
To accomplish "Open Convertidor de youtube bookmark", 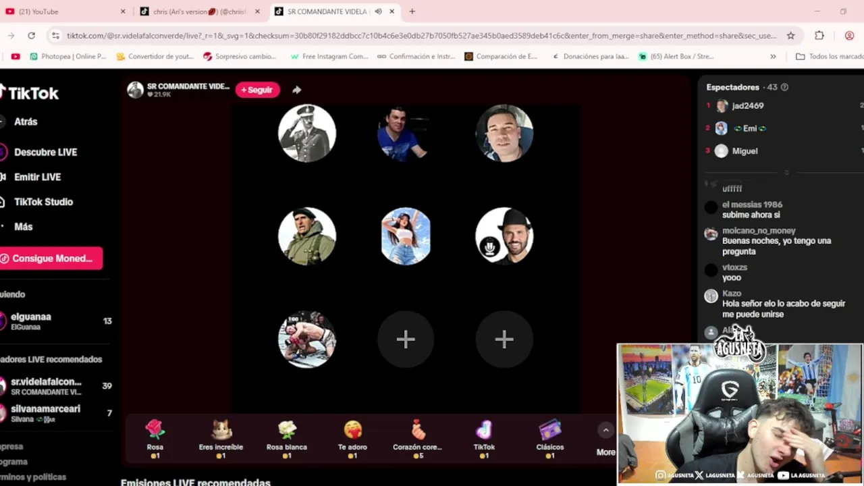I will coord(155,57).
